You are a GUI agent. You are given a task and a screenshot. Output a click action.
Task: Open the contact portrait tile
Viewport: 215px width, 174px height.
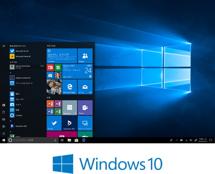click(58, 75)
